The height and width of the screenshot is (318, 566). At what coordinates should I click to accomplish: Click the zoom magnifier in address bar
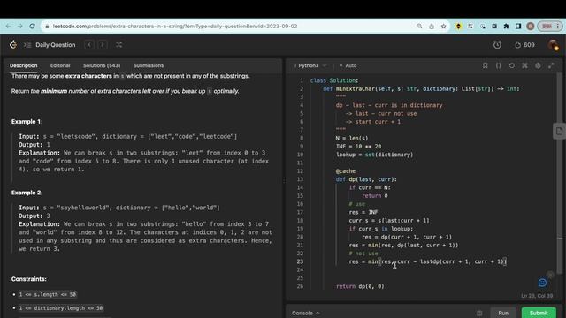[x=419, y=26]
